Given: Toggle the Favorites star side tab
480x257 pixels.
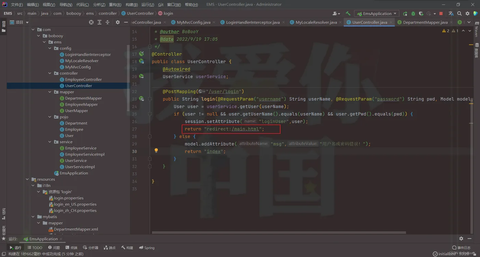Looking at the screenshot, I should 4,239.
